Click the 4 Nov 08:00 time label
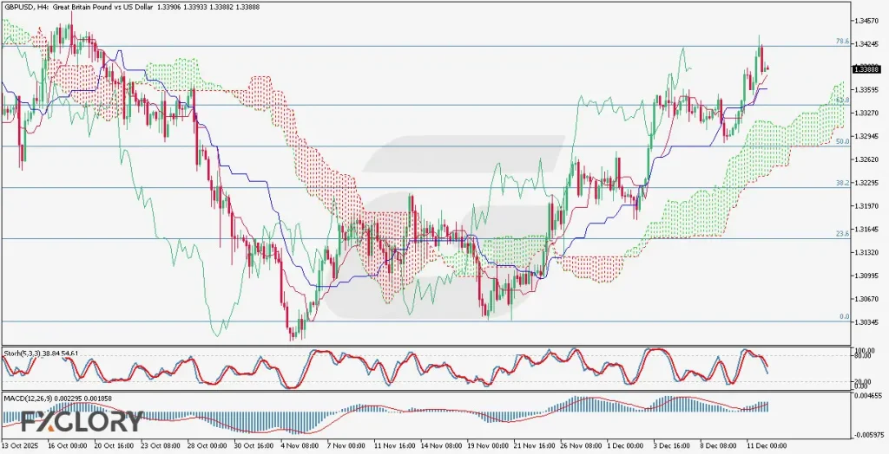 click(300, 446)
